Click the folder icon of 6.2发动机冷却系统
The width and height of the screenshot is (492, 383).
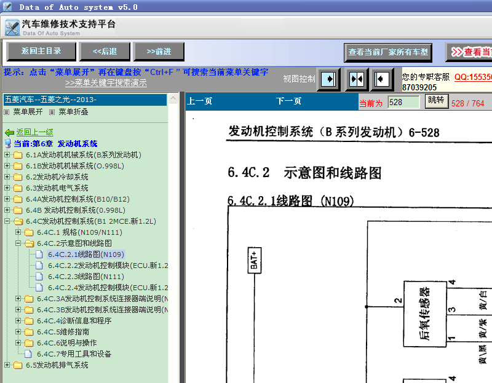coord(18,177)
